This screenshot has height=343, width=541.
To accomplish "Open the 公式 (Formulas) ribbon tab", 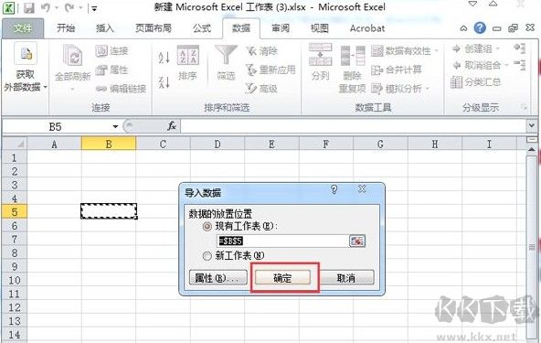I will pos(202,28).
